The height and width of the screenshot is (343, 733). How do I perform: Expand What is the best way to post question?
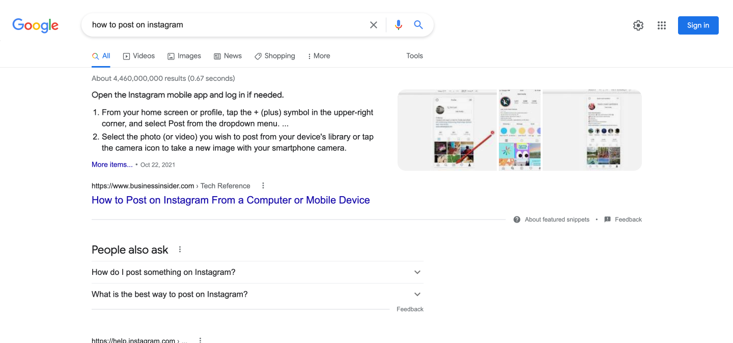258,294
